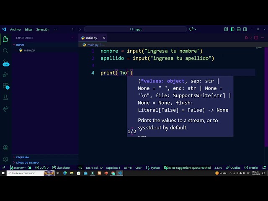
Task: Click Windows taskbar search box
Action: tap(31, 173)
